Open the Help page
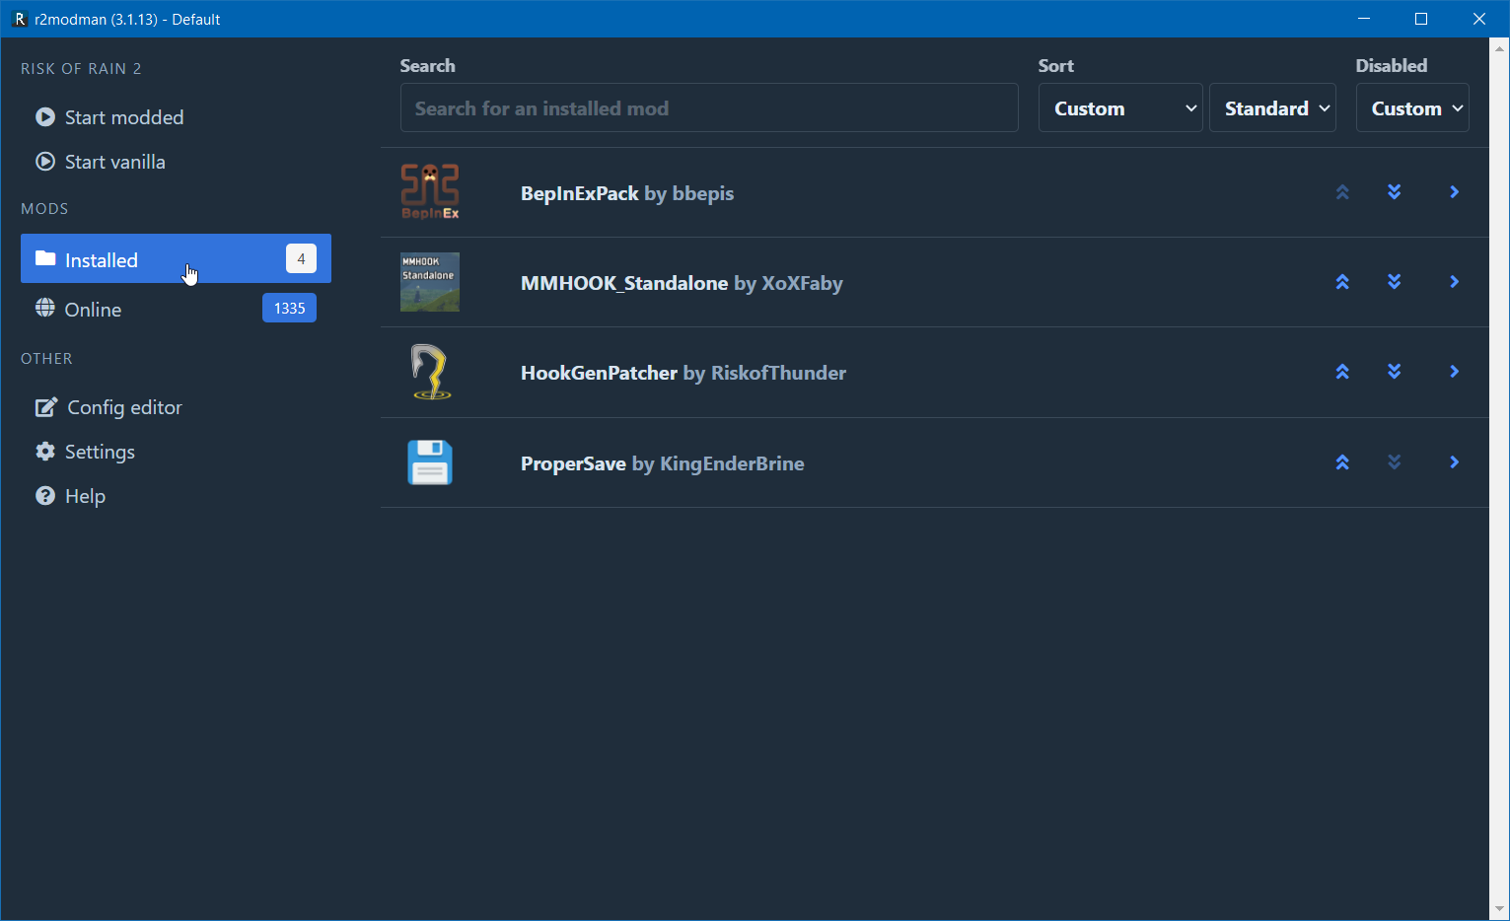Viewport: 1510px width, 921px height. click(x=176, y=496)
